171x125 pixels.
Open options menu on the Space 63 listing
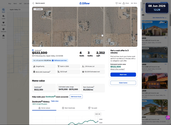point(166,91)
